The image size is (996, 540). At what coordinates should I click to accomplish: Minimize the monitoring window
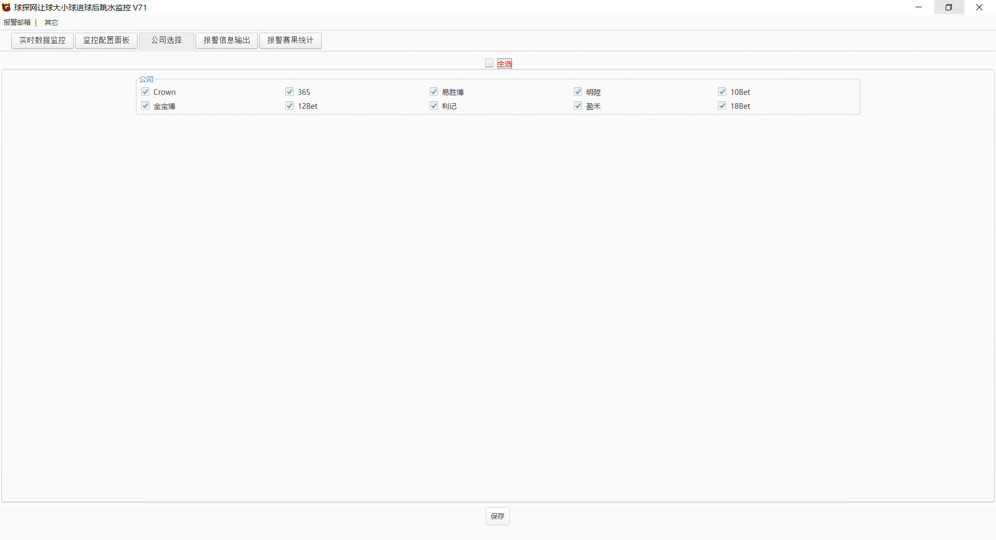coord(919,7)
